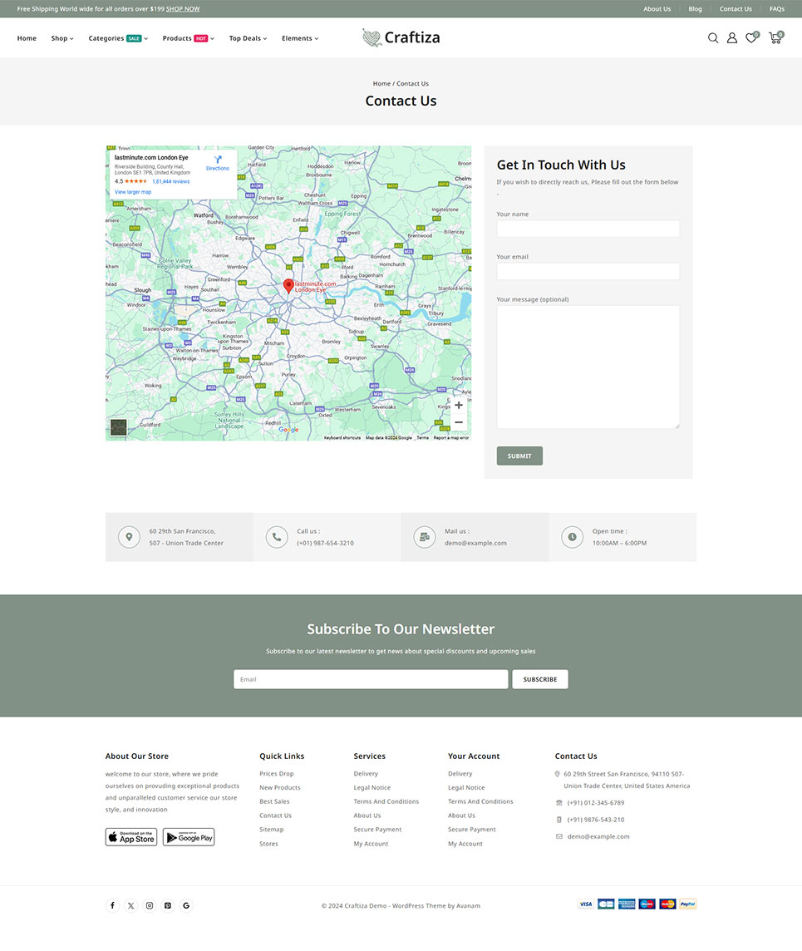This screenshot has width=802, height=951.
Task: Open the Blog link in top bar
Action: click(695, 9)
